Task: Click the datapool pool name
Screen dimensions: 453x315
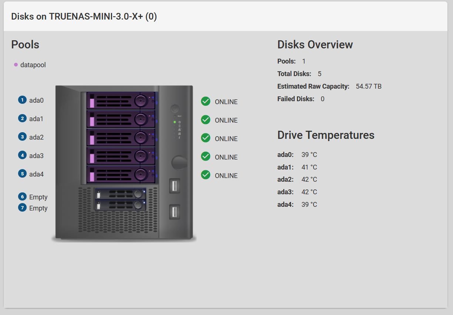Action: click(x=33, y=65)
